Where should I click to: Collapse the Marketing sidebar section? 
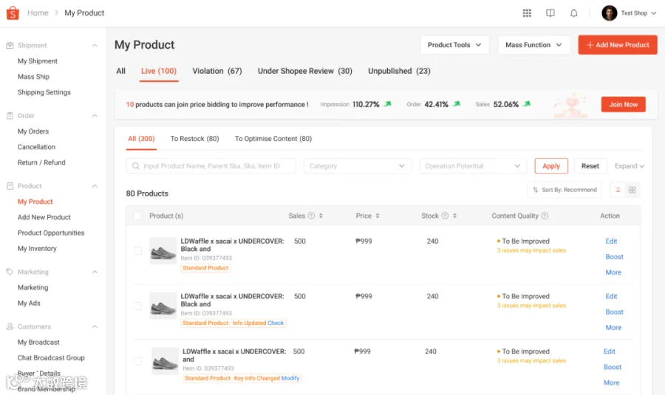pyautogui.click(x=95, y=272)
